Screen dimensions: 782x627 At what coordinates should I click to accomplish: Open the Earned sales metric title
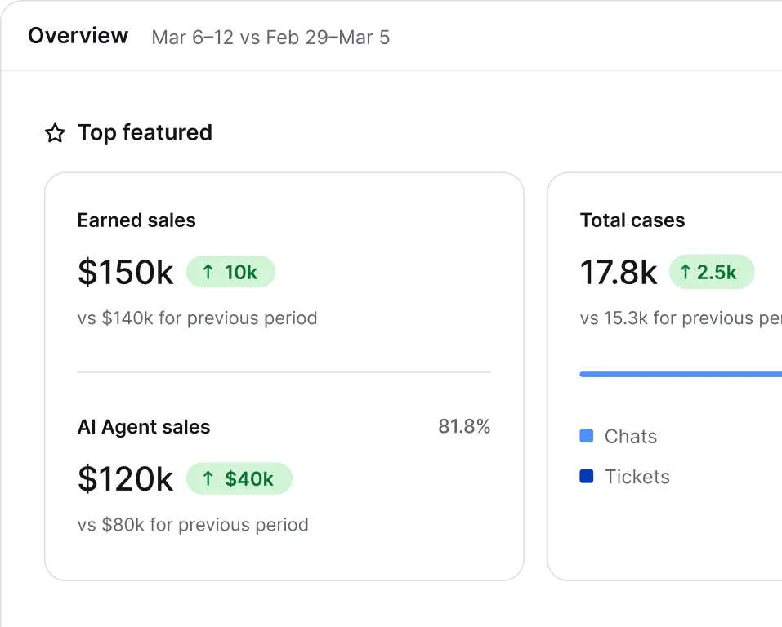tap(136, 220)
